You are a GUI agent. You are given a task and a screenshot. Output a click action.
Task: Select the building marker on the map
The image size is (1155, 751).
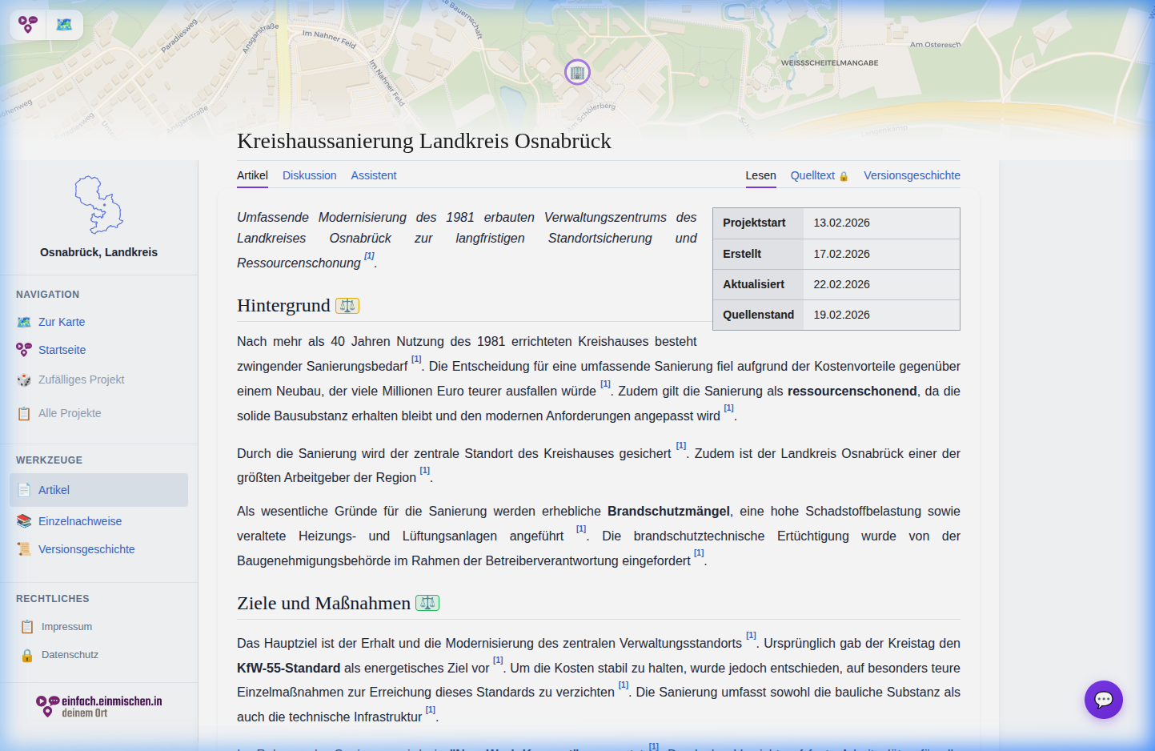[x=578, y=72]
